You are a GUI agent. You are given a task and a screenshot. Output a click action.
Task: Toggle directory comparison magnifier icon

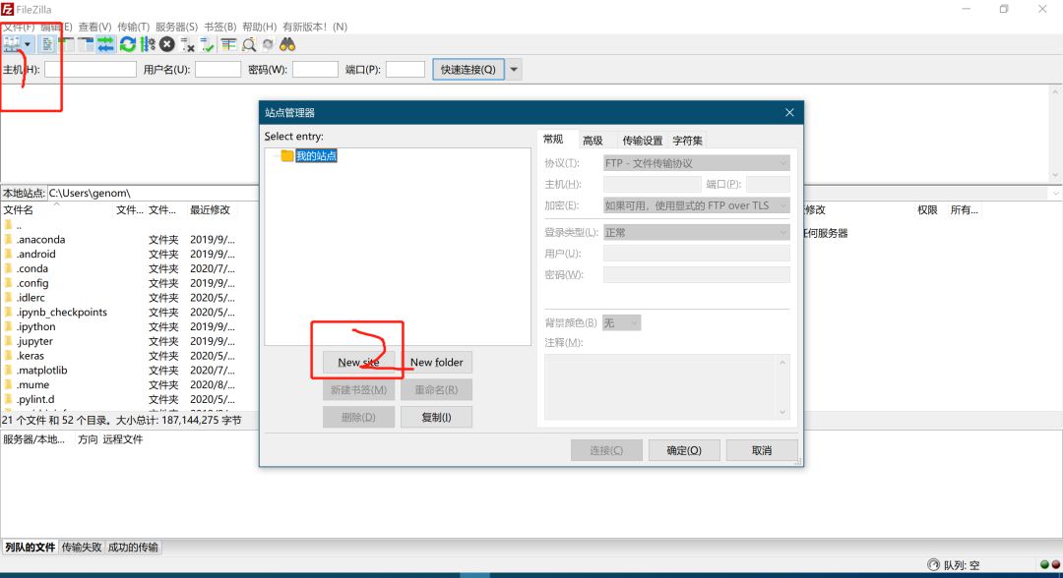pos(249,44)
